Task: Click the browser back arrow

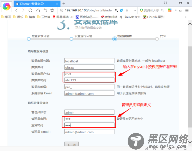Action: pos(17,10)
